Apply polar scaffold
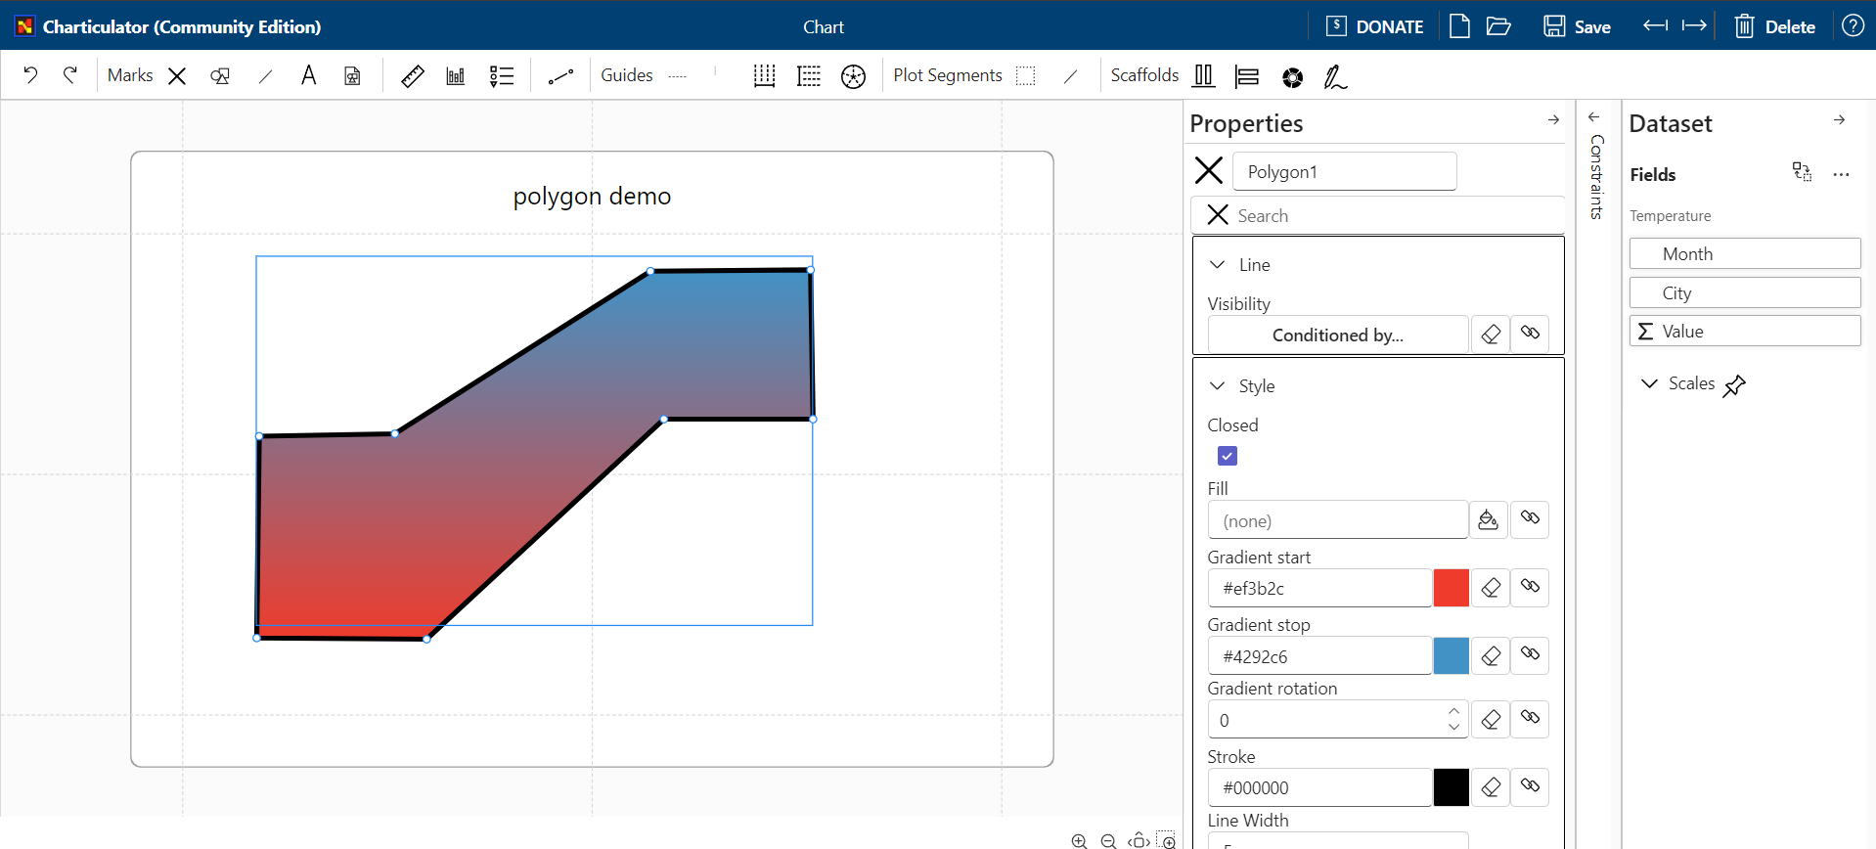Image resolution: width=1876 pixels, height=849 pixels. 1293,75
